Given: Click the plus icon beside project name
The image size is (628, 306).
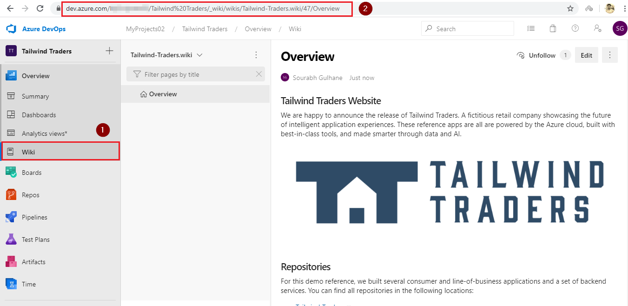Looking at the screenshot, I should click(x=109, y=51).
